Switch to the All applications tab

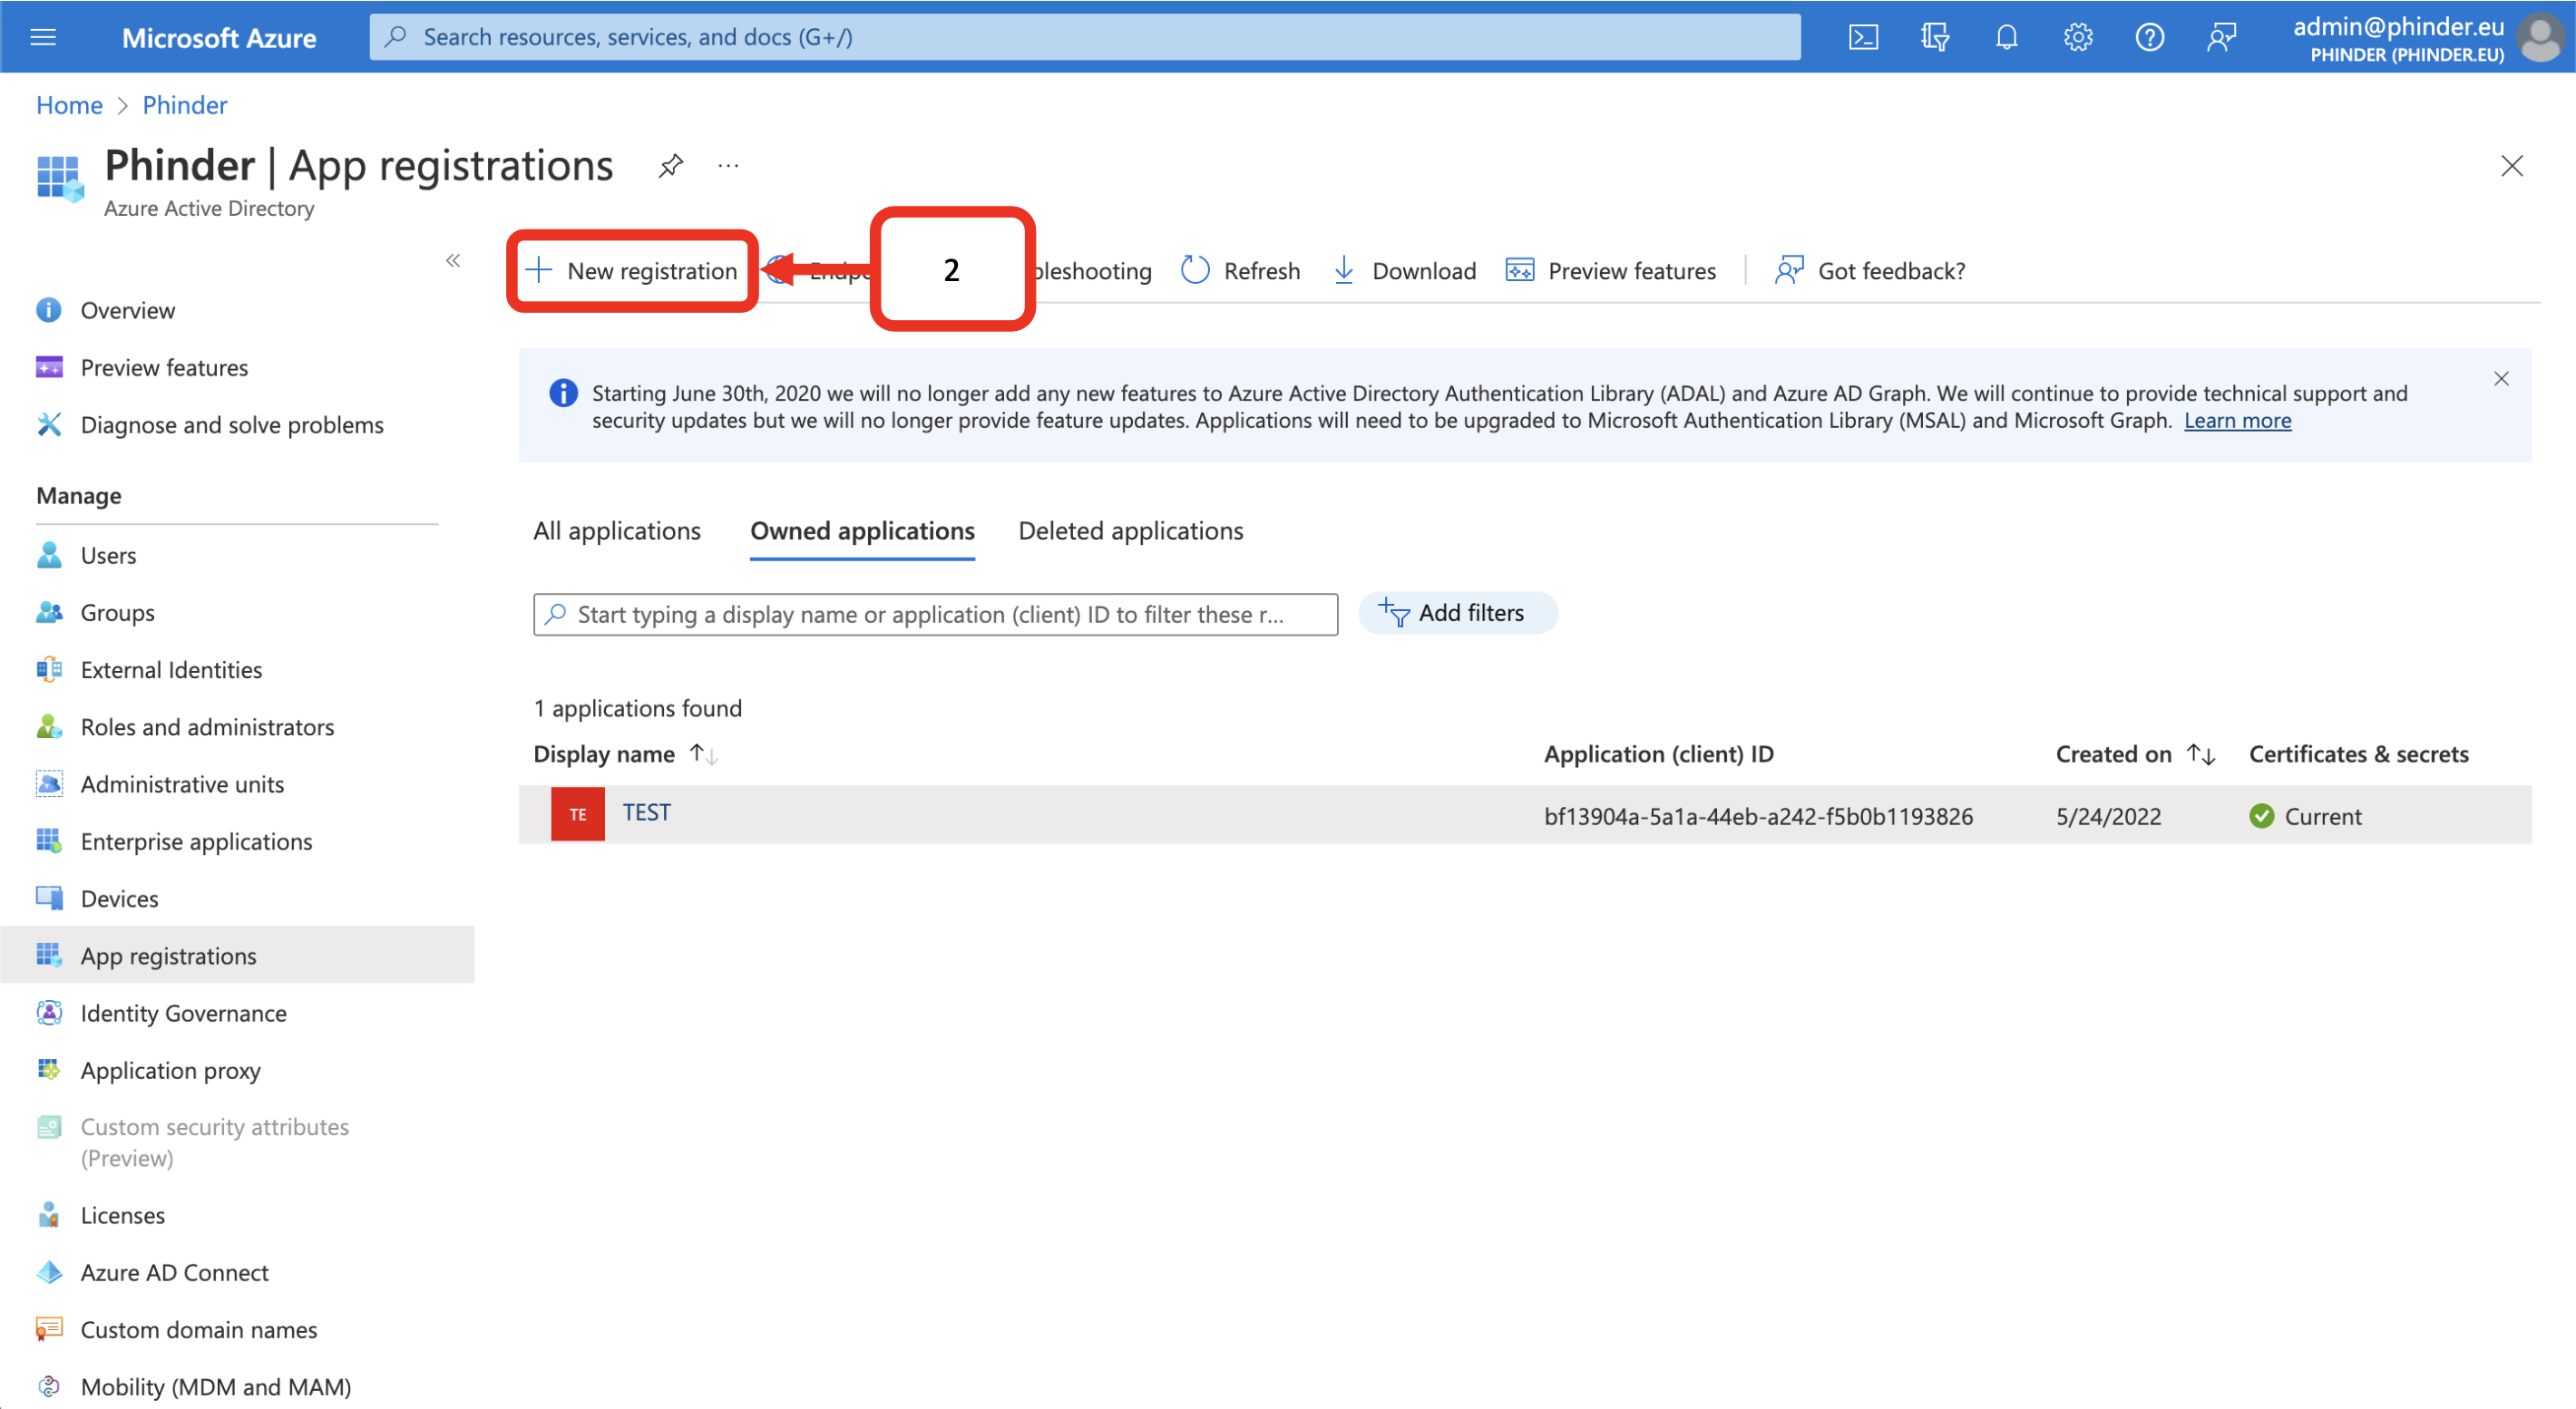[616, 530]
